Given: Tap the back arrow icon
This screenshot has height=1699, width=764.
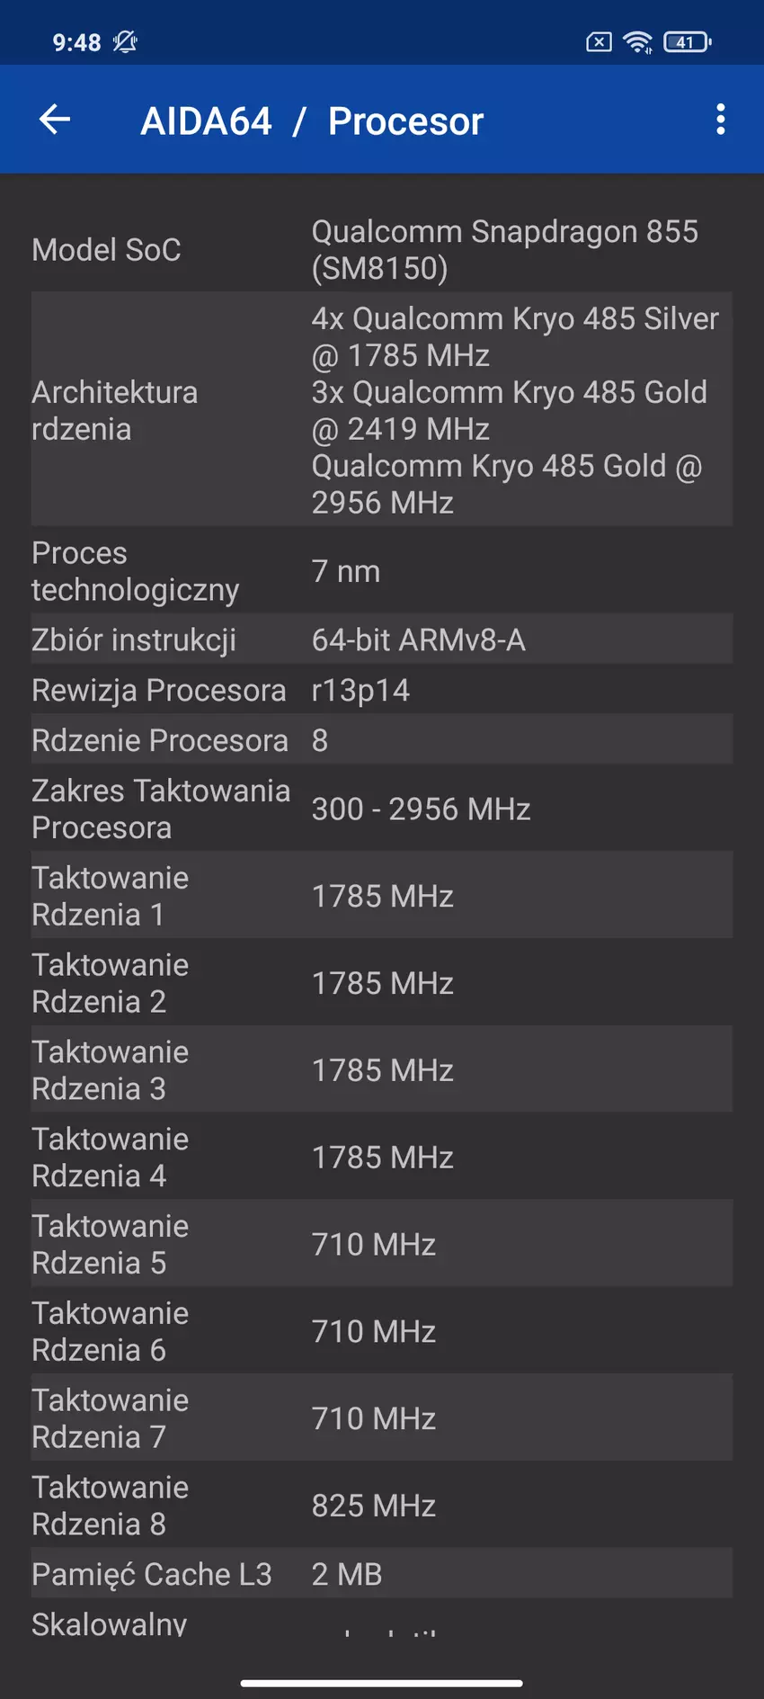Looking at the screenshot, I should click(55, 120).
